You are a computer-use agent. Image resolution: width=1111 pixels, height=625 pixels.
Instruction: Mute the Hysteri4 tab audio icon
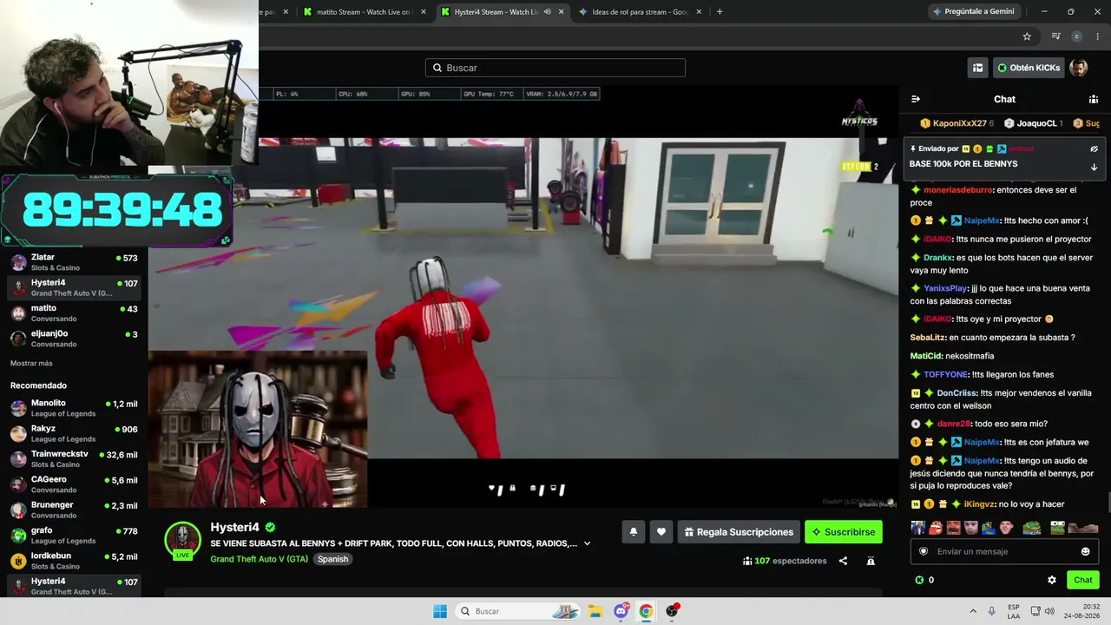(547, 12)
